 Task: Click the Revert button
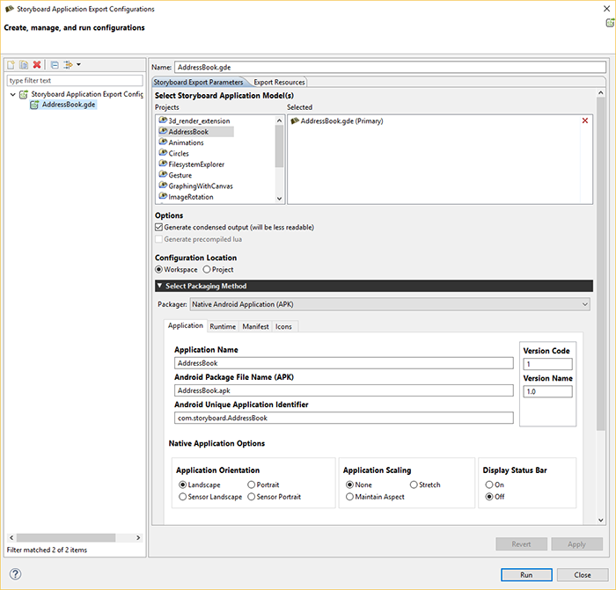click(x=521, y=544)
